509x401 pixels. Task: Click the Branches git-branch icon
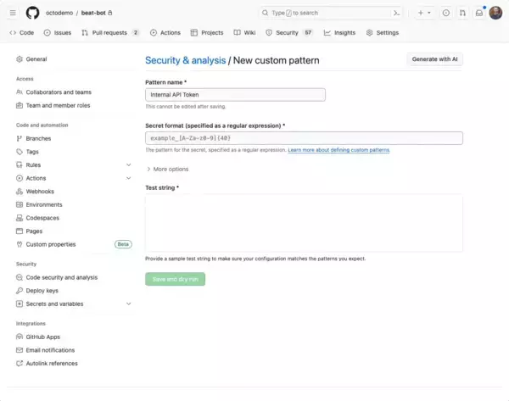click(x=20, y=138)
